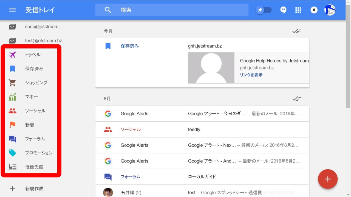
Task: Expand the 保存済み bundle row
Action: 202,46
